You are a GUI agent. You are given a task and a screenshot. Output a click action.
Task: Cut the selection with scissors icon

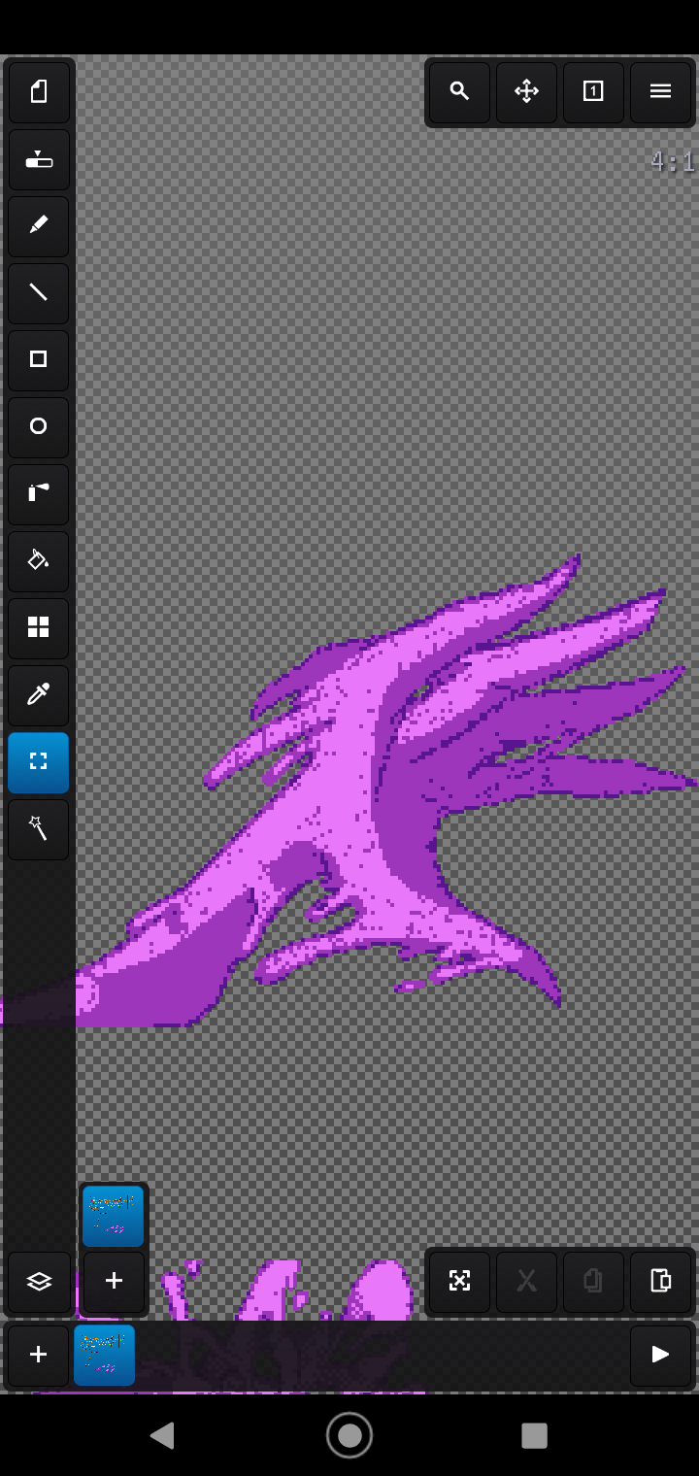coord(526,1282)
